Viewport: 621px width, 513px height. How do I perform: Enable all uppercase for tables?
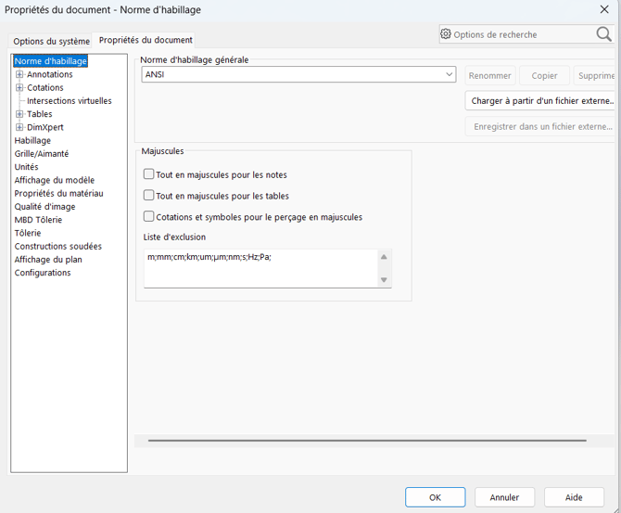(148, 195)
